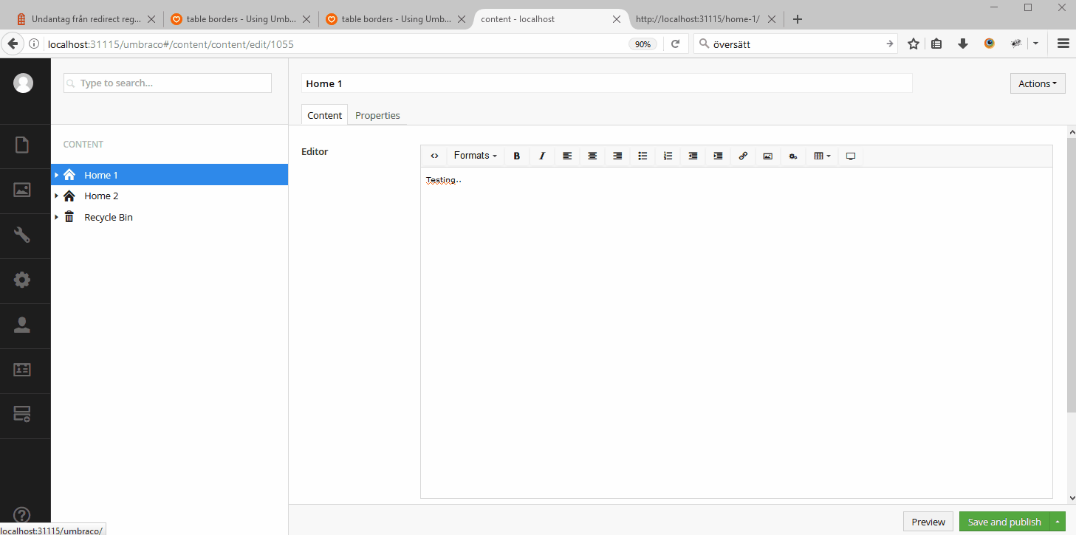The image size is (1076, 535).
Task: Open the Developer gear section
Action: pos(22,280)
